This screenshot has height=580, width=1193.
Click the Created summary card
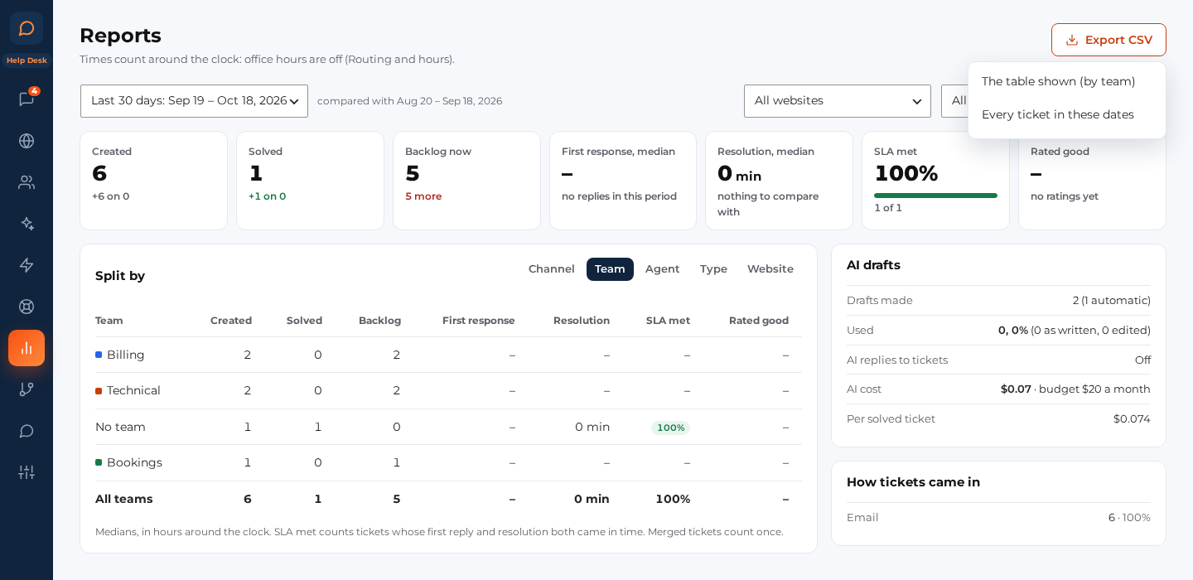[153, 181]
